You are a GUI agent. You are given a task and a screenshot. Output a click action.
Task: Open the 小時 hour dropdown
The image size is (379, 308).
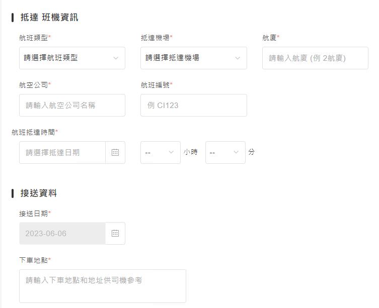pos(160,153)
